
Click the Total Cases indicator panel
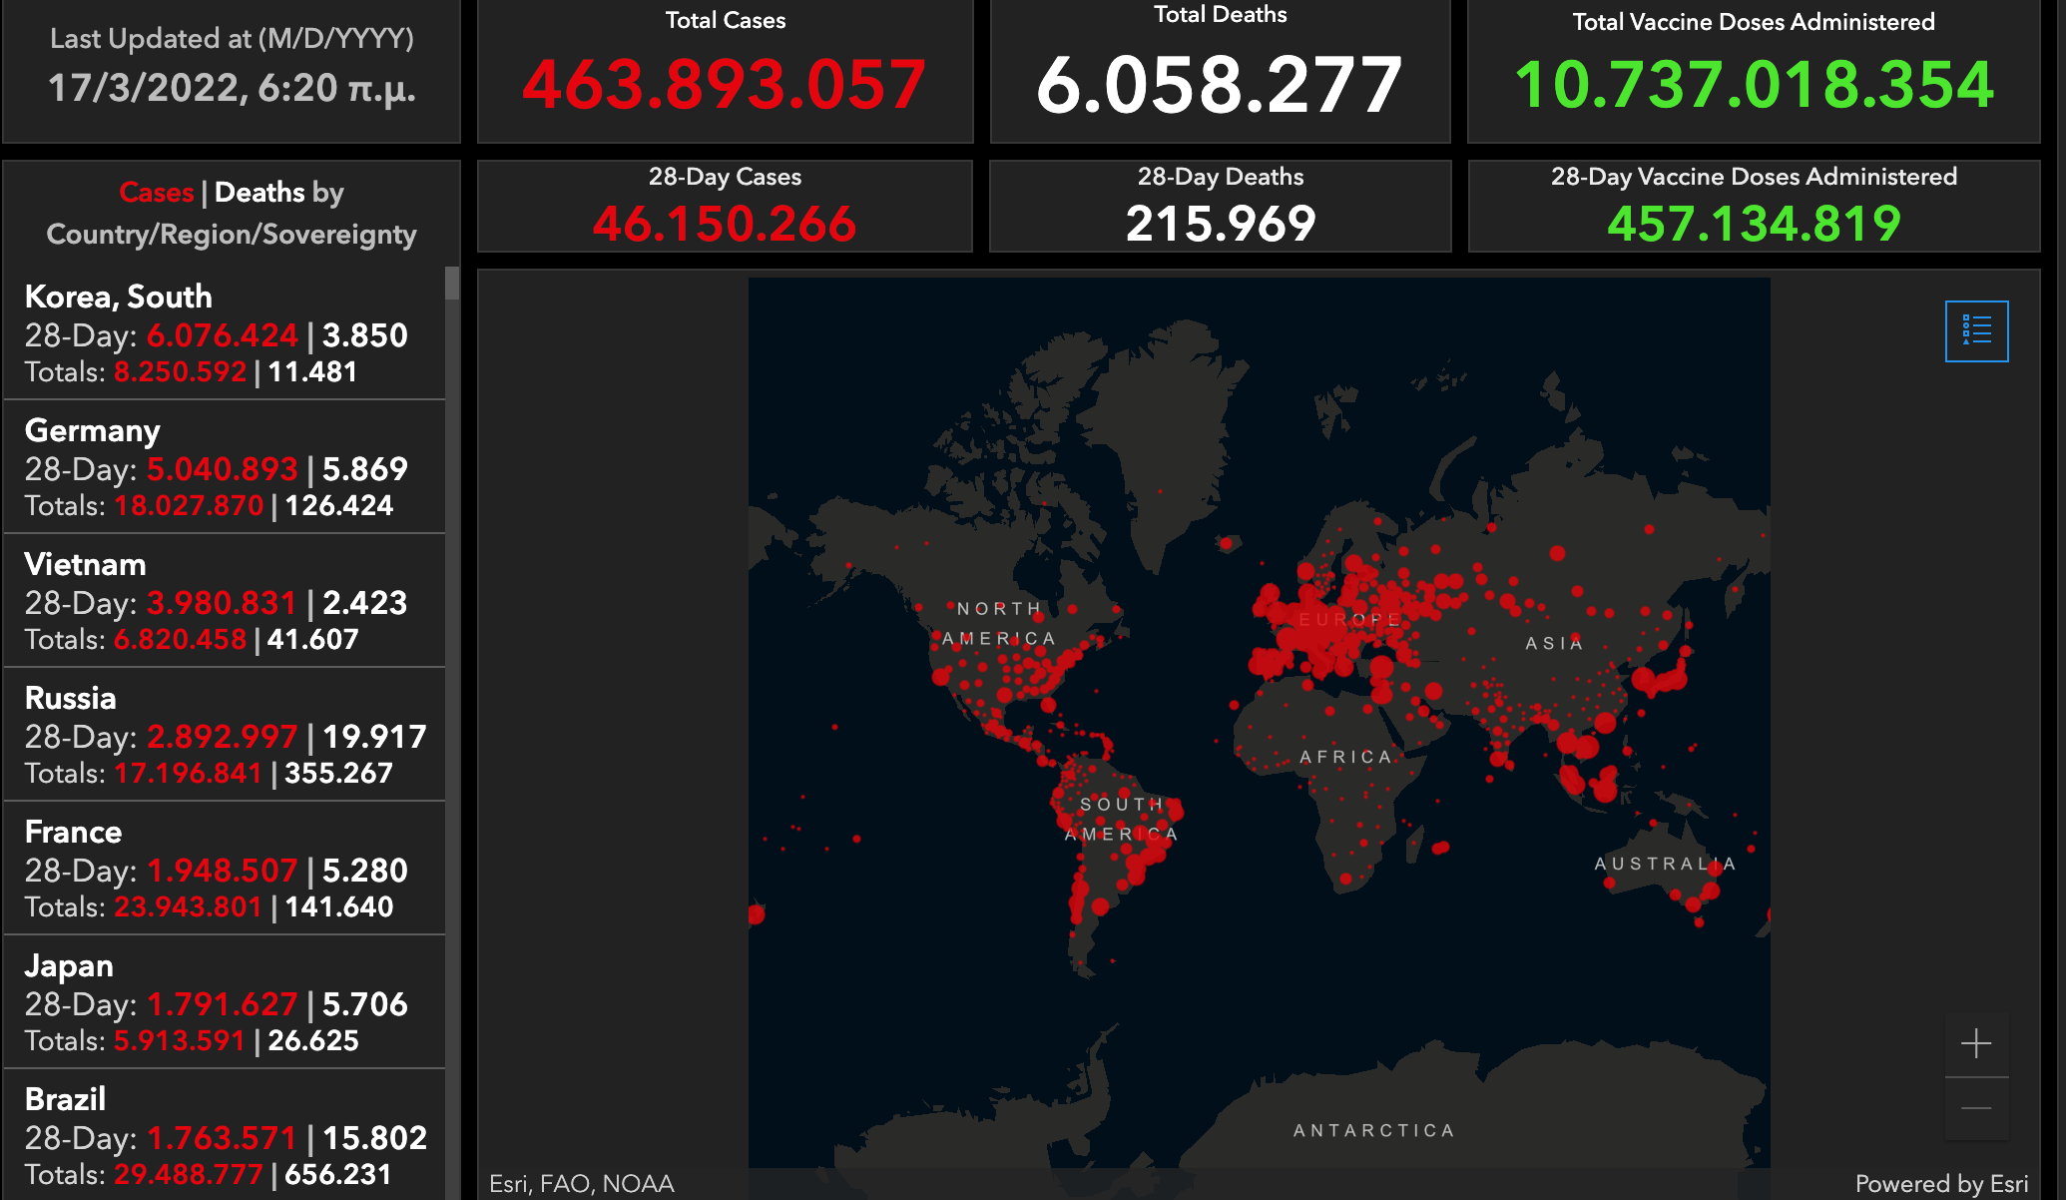[x=725, y=70]
